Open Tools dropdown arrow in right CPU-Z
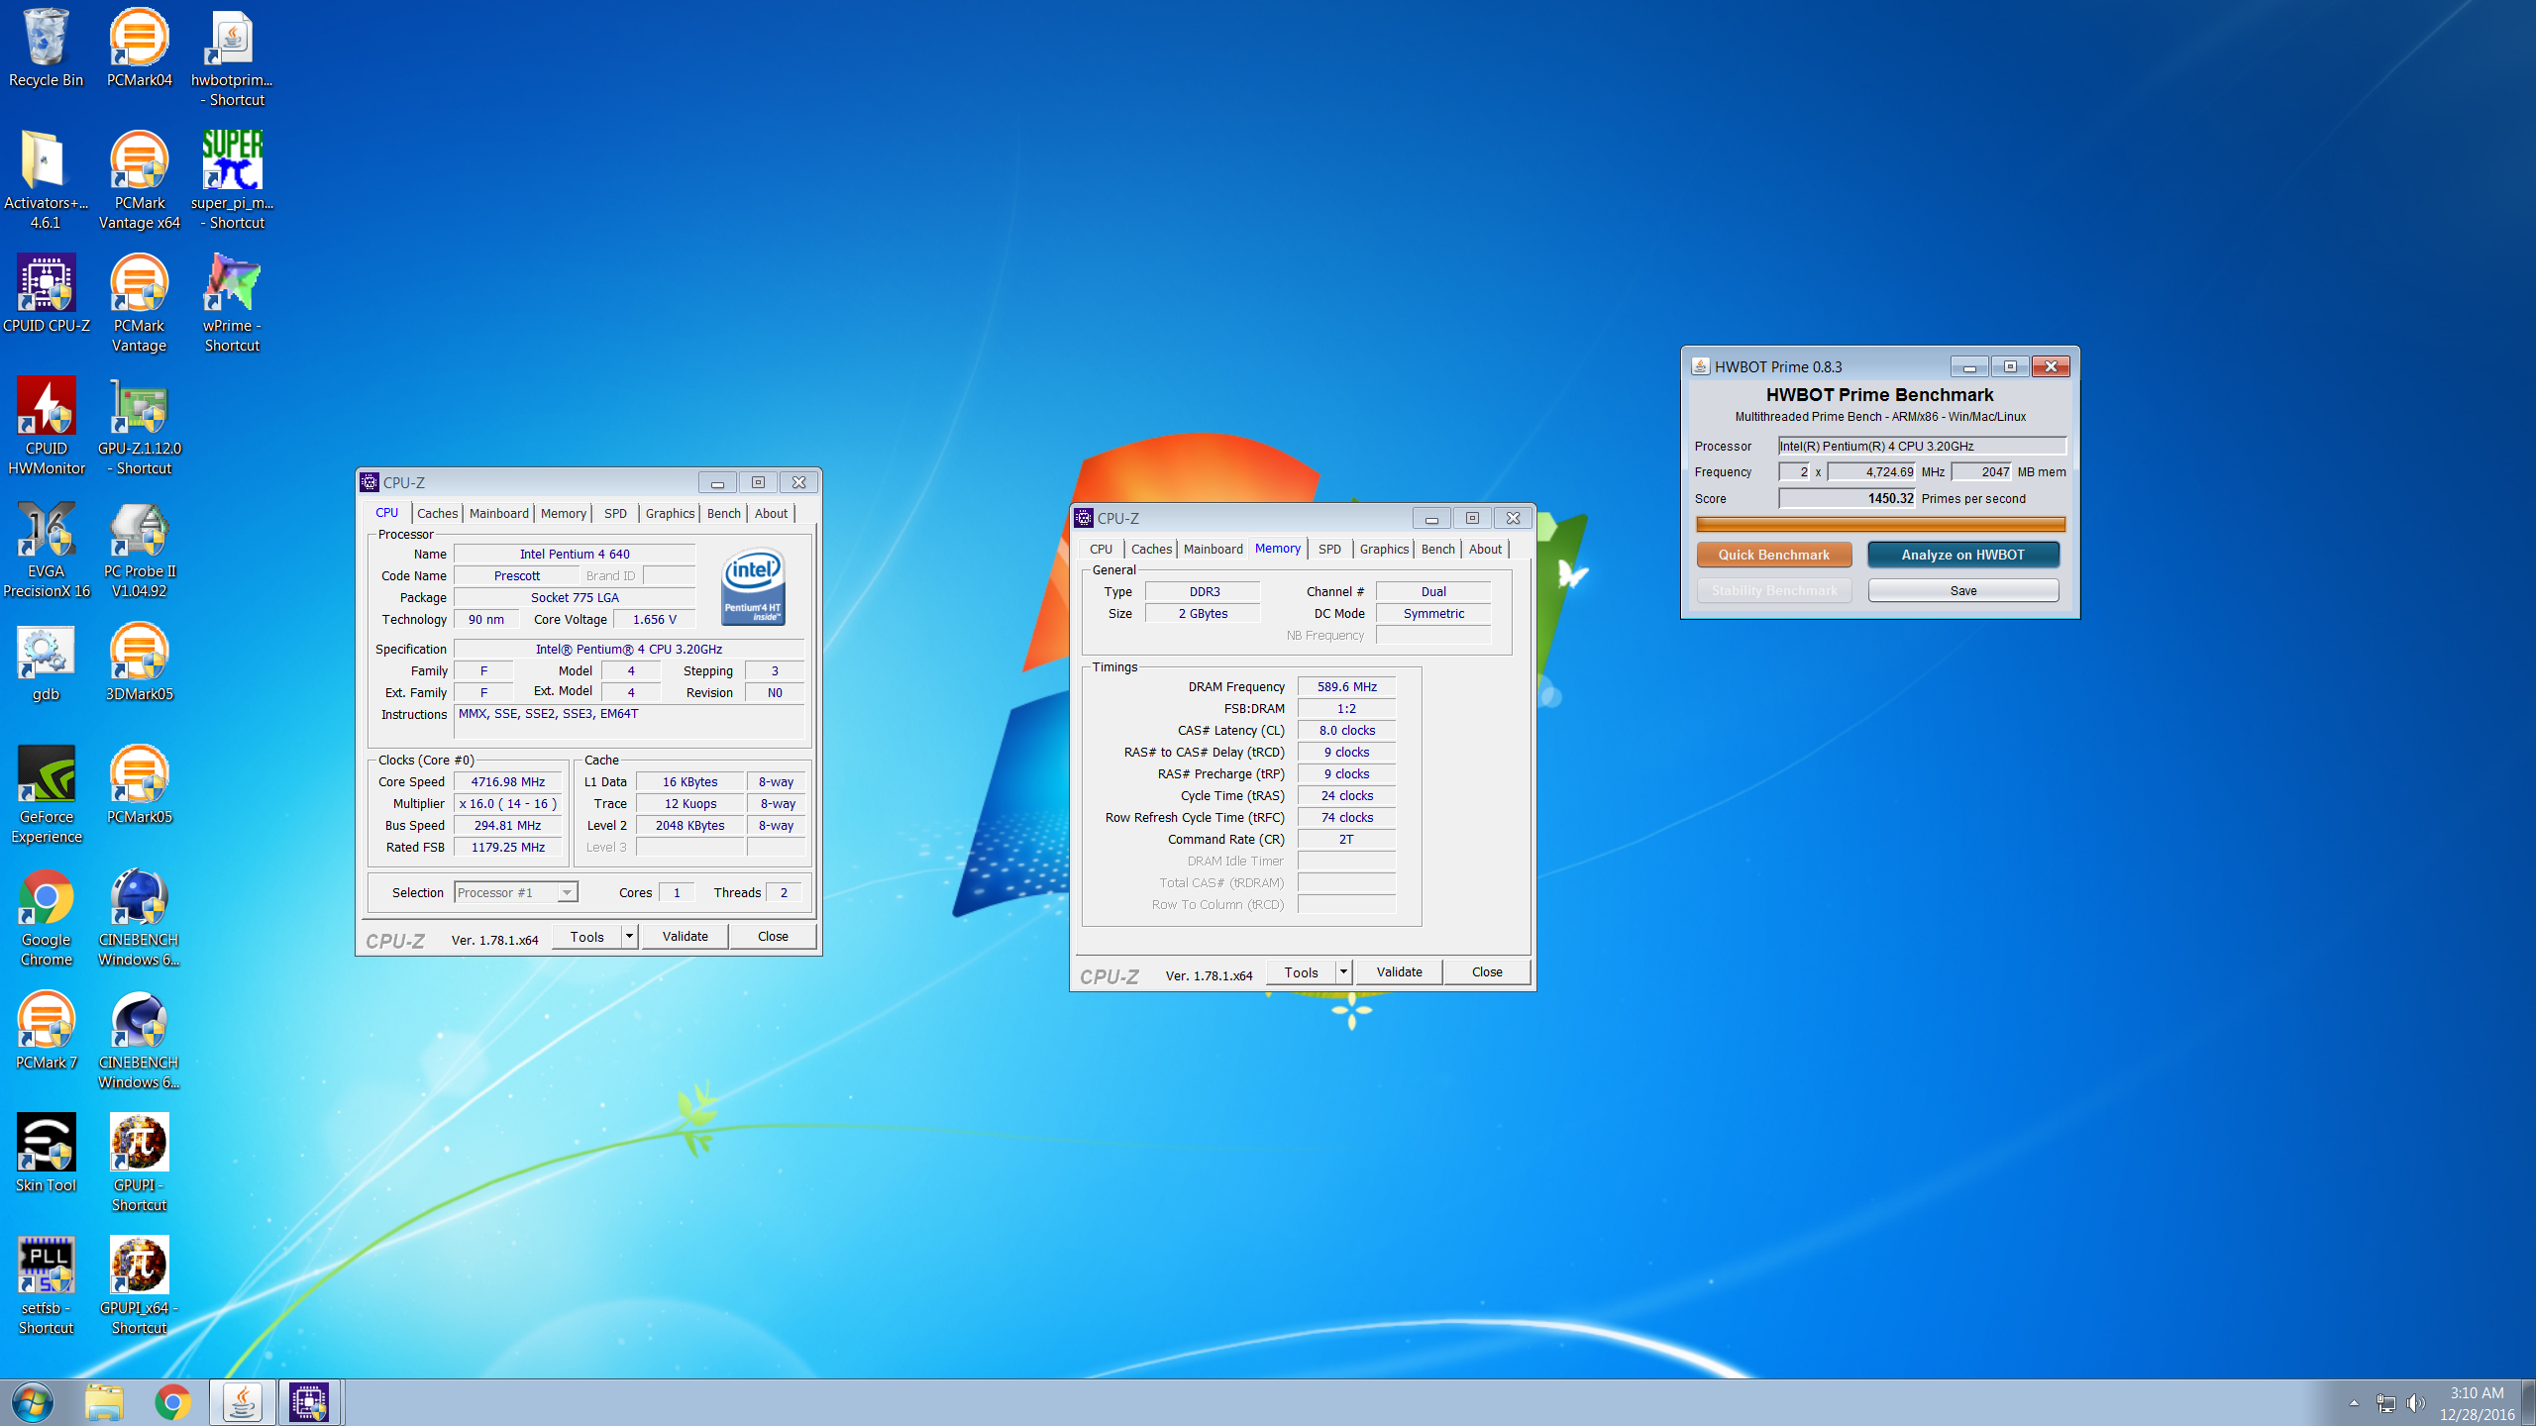Screen dimensions: 2536x1426 [1343, 971]
